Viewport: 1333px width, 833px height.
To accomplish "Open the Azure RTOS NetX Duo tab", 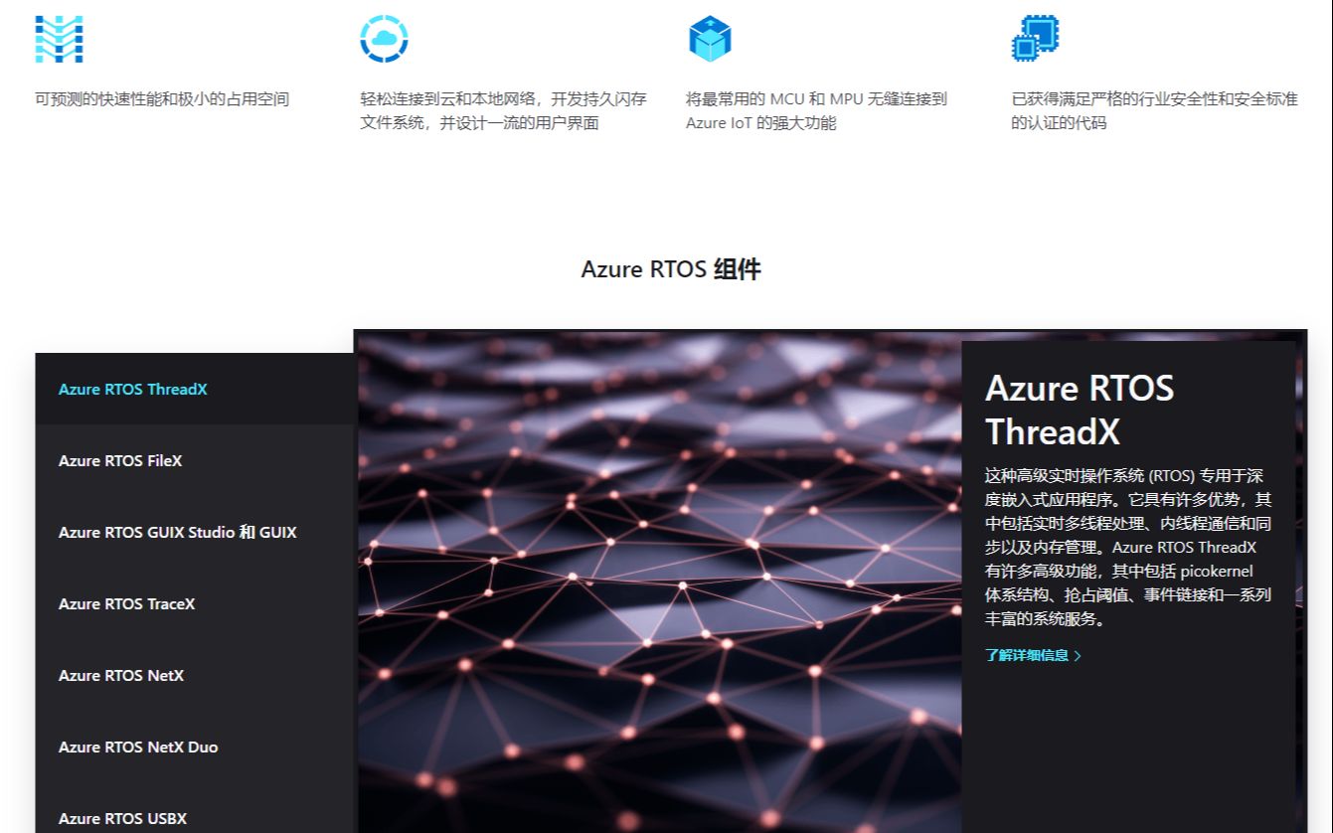I will (195, 747).
